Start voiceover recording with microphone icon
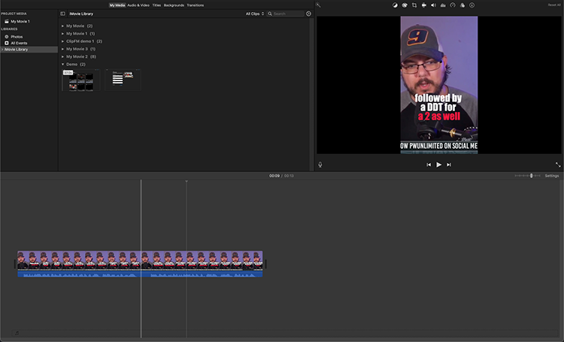Image resolution: width=564 pixels, height=342 pixels. coord(320,165)
